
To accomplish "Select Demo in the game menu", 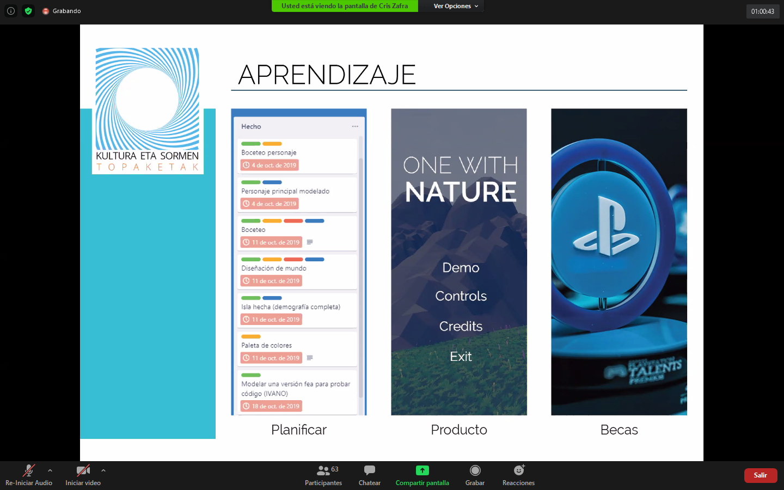I will click(x=461, y=268).
